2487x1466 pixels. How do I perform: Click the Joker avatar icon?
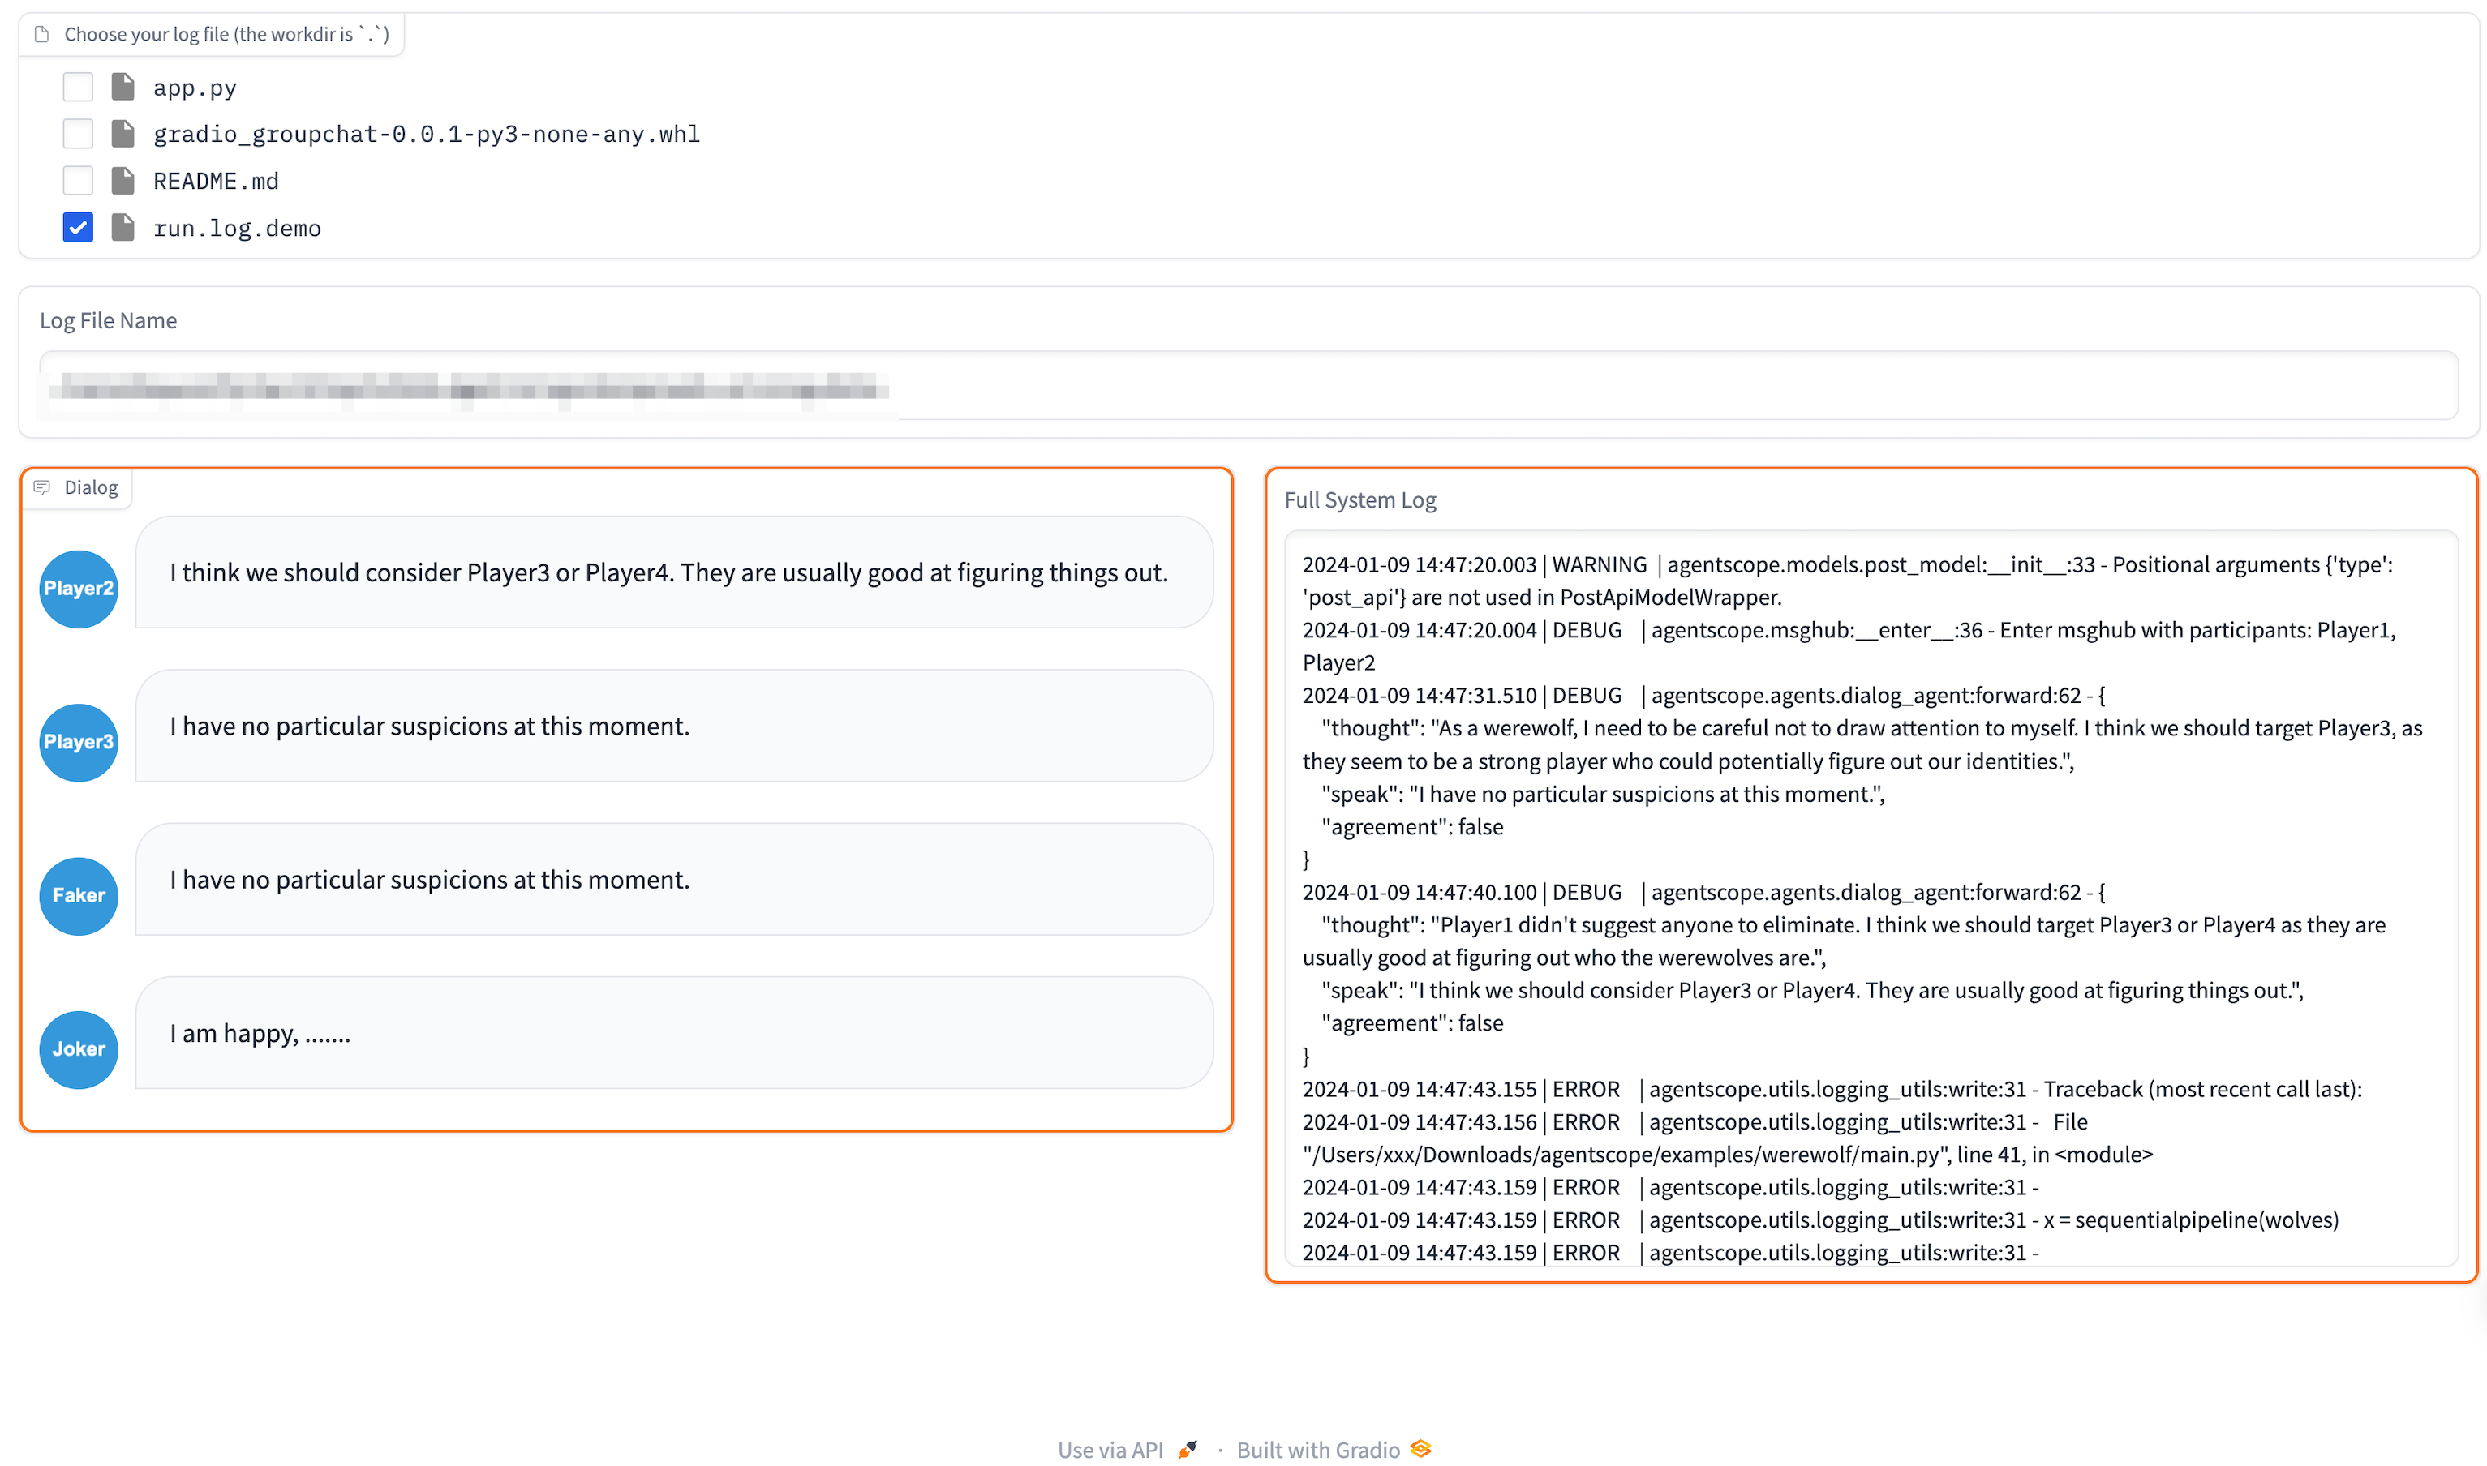(x=78, y=1049)
